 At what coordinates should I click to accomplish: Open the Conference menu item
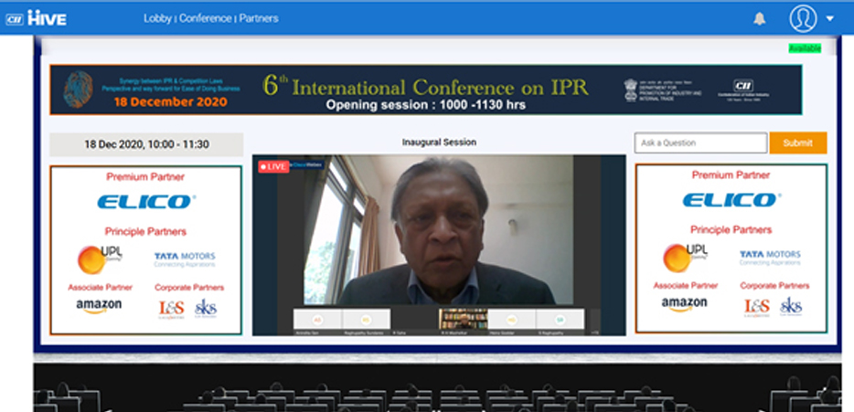[x=206, y=18]
